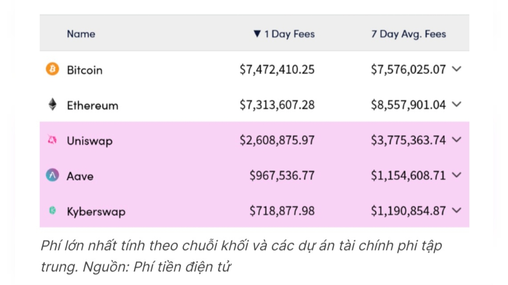Expand the Kyberswap row chevron
The image size is (508, 285).
[x=456, y=210]
